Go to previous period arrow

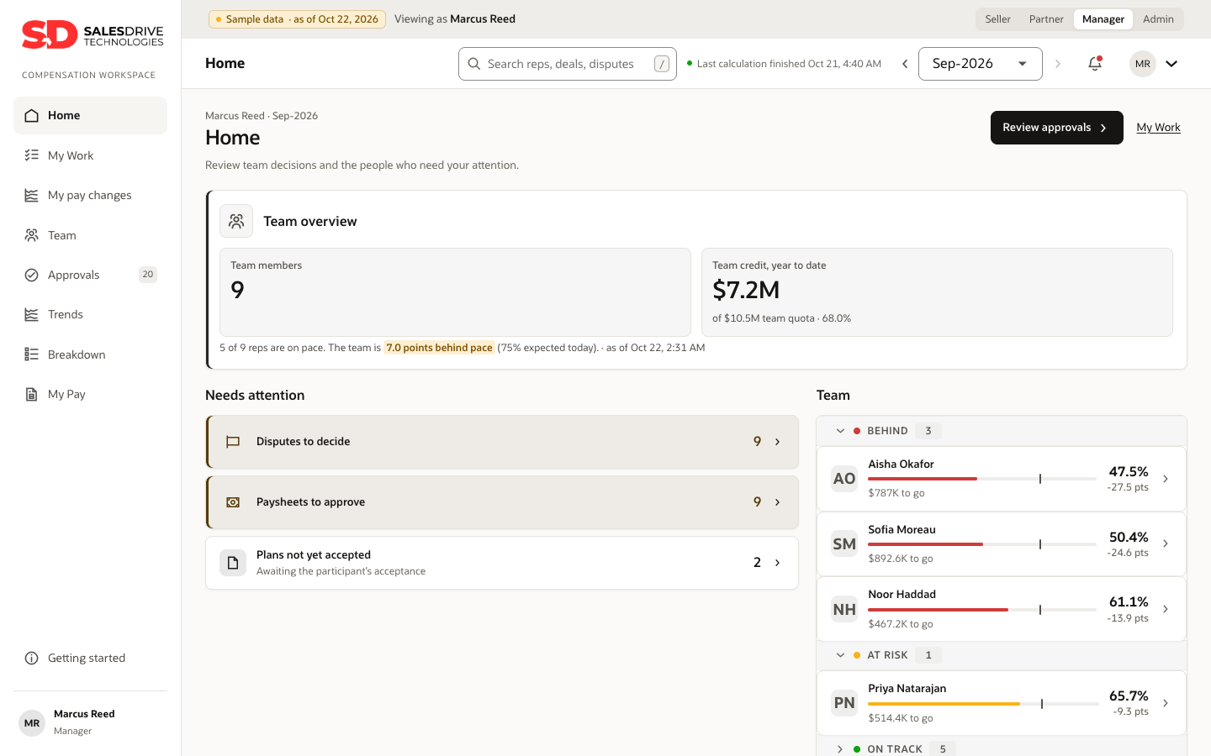point(905,64)
